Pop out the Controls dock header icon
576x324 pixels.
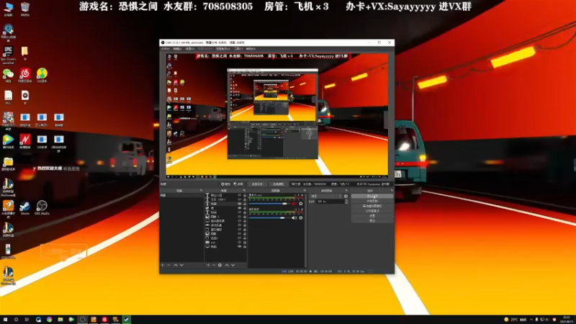(x=392, y=191)
